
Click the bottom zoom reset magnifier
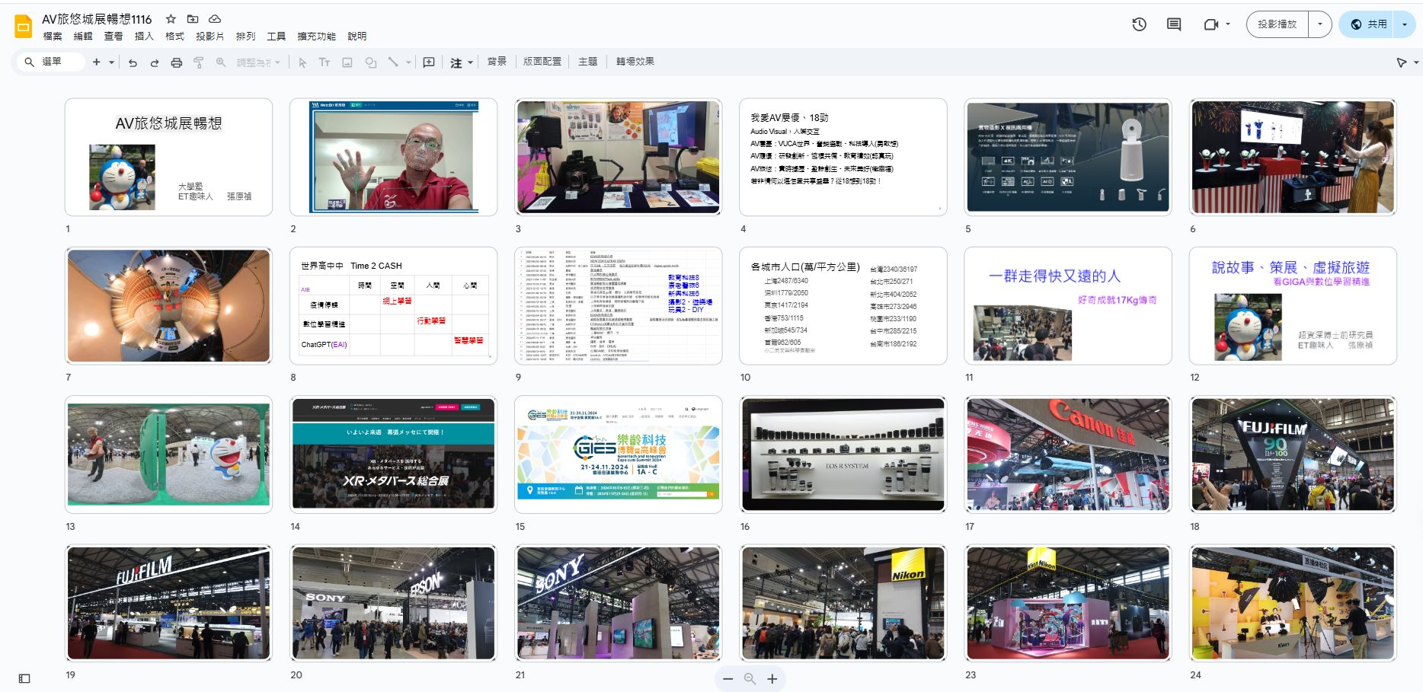point(750,678)
